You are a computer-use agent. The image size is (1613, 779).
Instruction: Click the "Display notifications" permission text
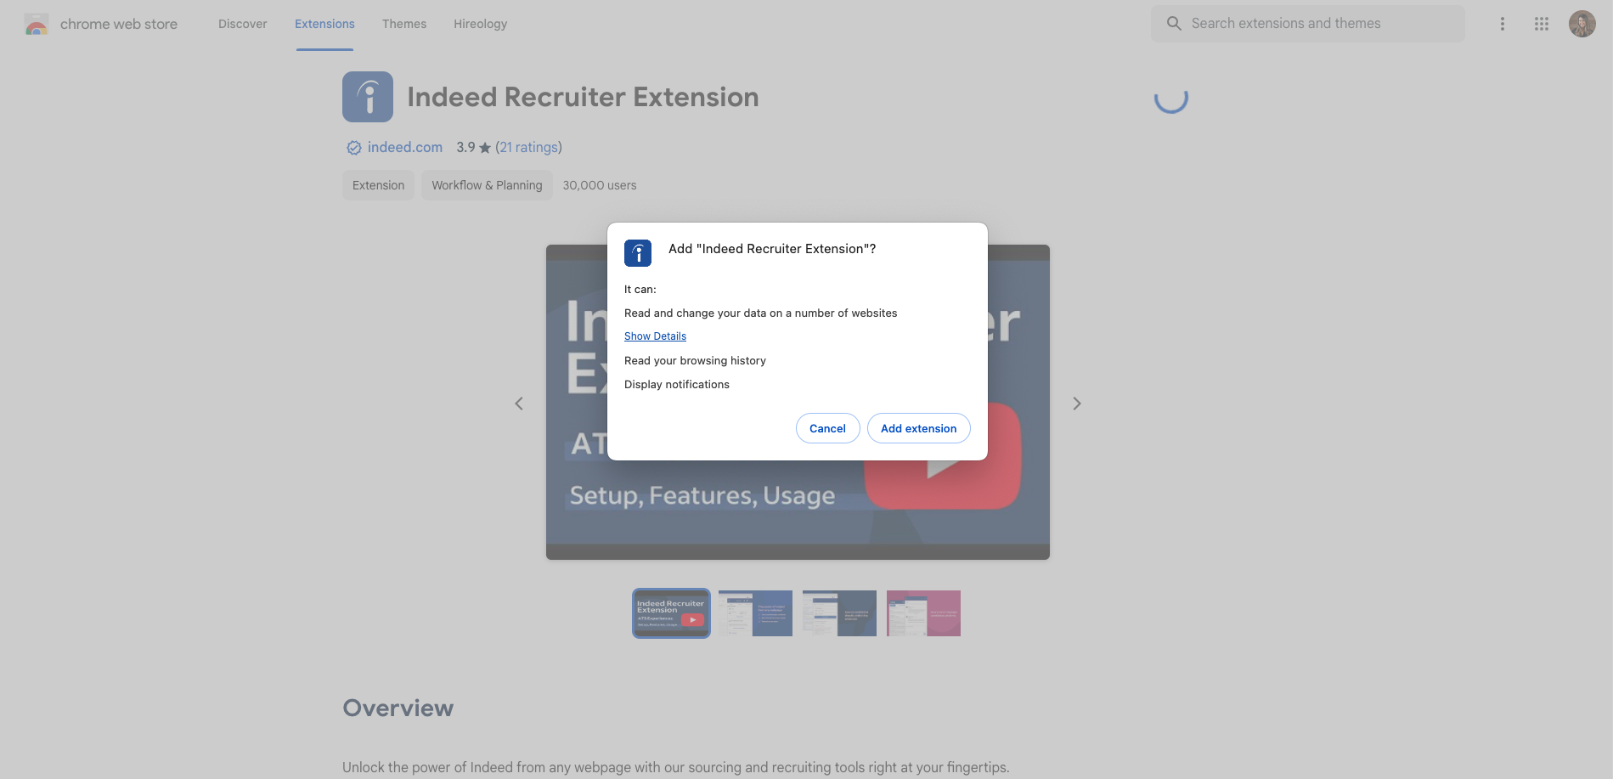pos(677,385)
